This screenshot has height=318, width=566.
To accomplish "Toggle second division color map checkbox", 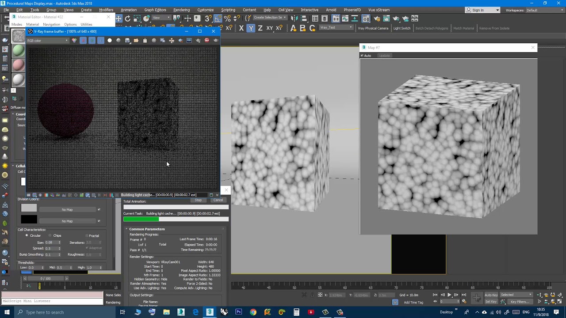I will coord(99,221).
